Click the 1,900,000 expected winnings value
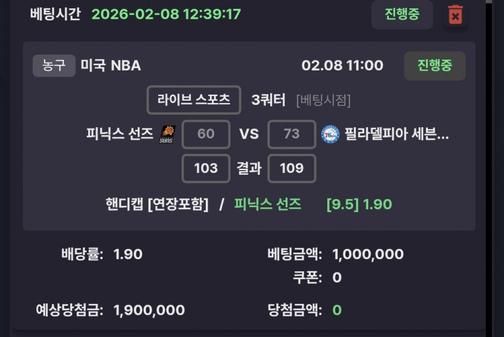Viewport: 504px width, 337px height. point(149,310)
